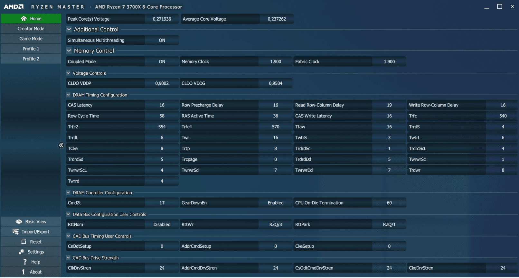Image resolution: width=519 pixels, height=278 pixels.
Task: Open RttPark RZQ/1 dropdown value
Action: (389, 224)
